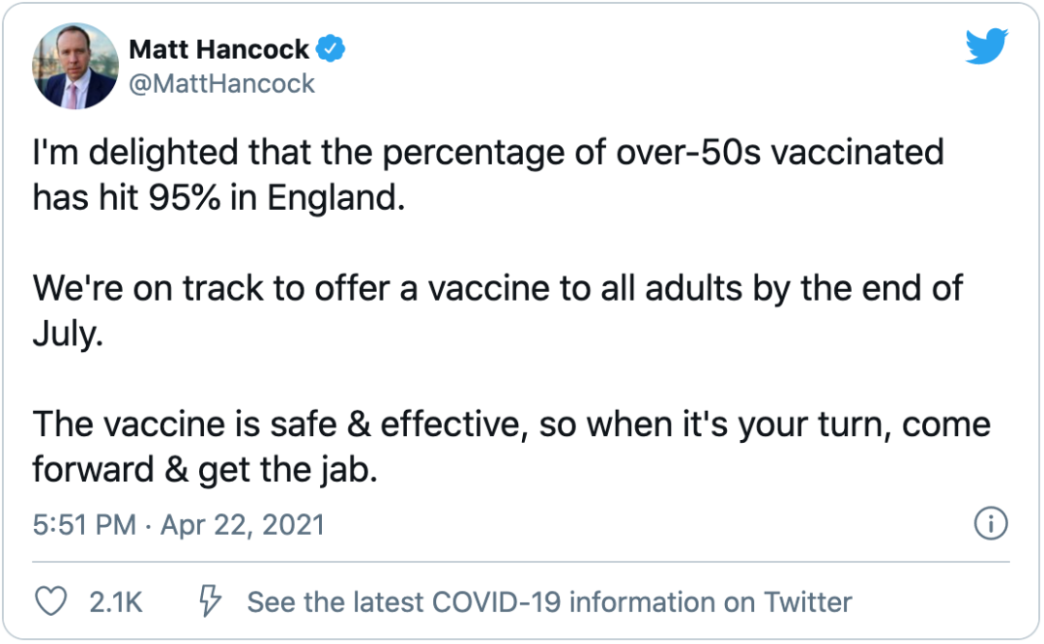Screen dimensions: 1044x644
Task: Click the "95%" figure in the tweet
Action: [185, 198]
